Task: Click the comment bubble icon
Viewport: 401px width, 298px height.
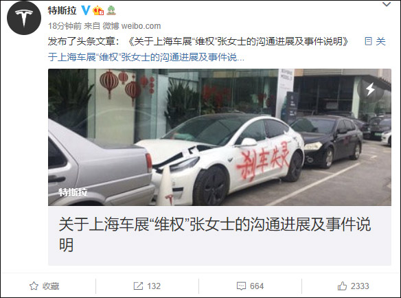Action: click(x=242, y=286)
